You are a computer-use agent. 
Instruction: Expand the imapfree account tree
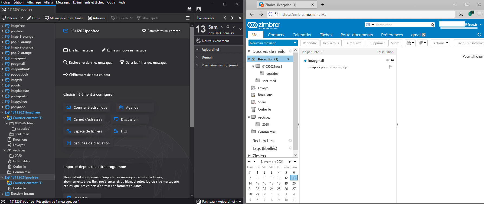[x=2, y=26]
